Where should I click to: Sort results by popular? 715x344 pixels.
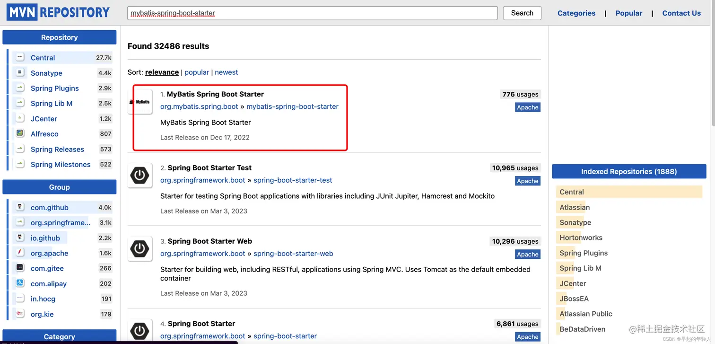point(197,72)
